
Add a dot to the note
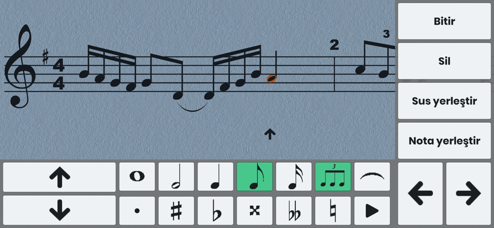tap(137, 211)
